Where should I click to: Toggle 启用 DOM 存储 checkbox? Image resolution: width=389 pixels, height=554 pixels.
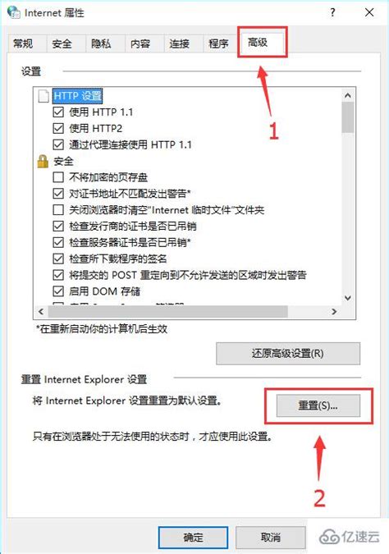(58, 291)
